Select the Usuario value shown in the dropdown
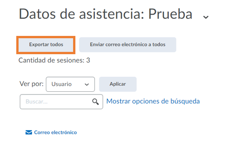 (61, 84)
